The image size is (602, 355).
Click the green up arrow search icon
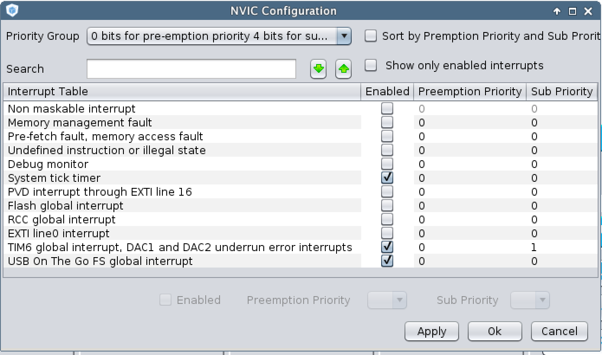tap(343, 69)
